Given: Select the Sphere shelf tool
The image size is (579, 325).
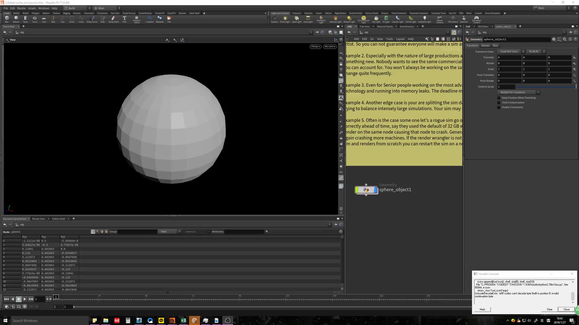Looking at the screenshot, I should click(16, 19).
